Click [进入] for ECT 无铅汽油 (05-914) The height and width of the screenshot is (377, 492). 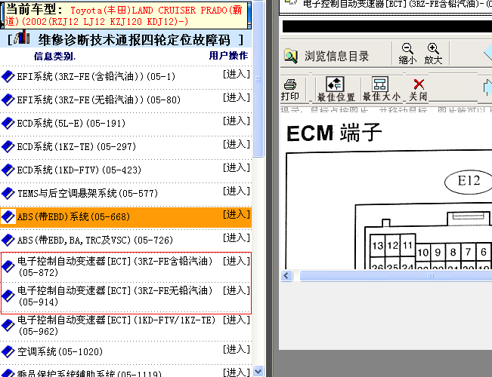point(237,290)
